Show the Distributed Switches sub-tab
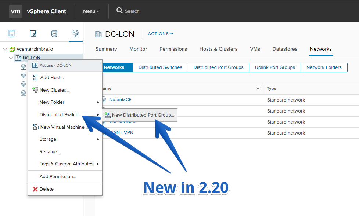359x216 pixels. pos(160,67)
